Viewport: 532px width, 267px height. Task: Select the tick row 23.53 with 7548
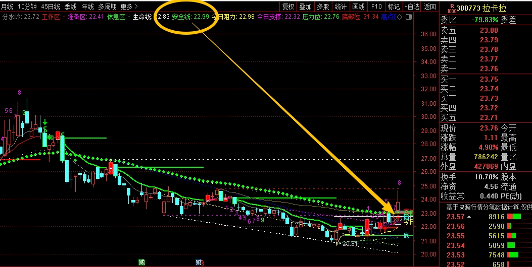(x=486, y=255)
